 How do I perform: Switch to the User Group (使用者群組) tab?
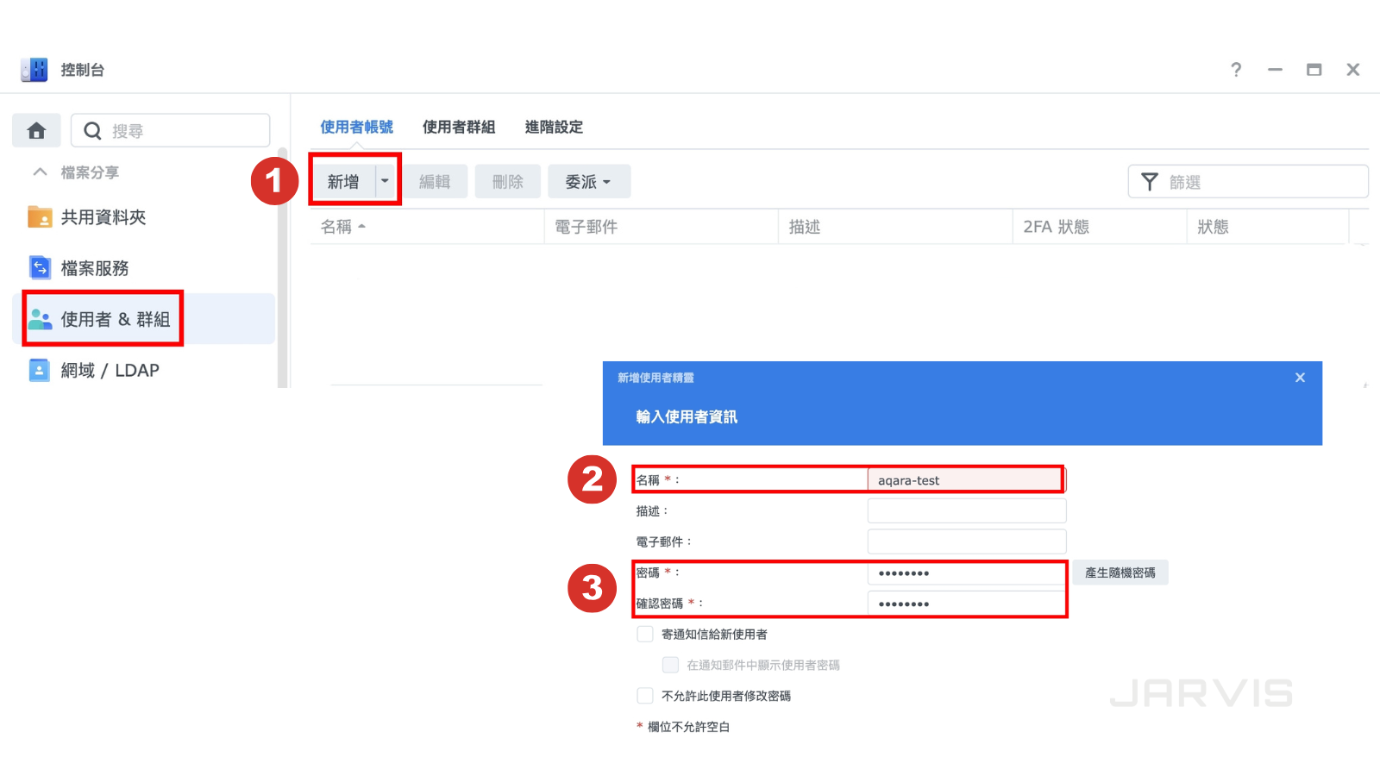[458, 127]
